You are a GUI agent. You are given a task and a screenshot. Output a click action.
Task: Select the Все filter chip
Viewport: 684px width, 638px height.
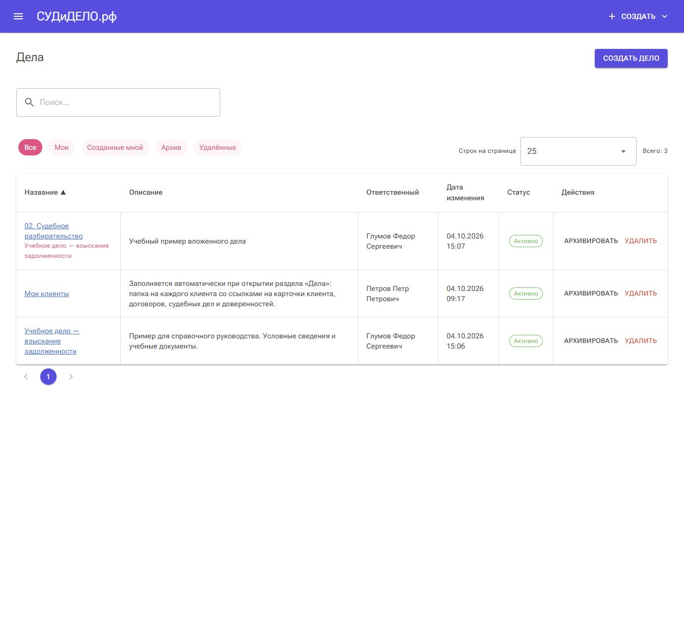31,147
